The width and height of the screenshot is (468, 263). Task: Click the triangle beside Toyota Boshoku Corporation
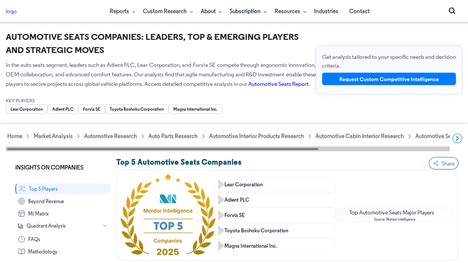(x=221, y=230)
